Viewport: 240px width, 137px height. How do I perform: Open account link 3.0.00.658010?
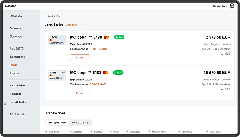98,49
